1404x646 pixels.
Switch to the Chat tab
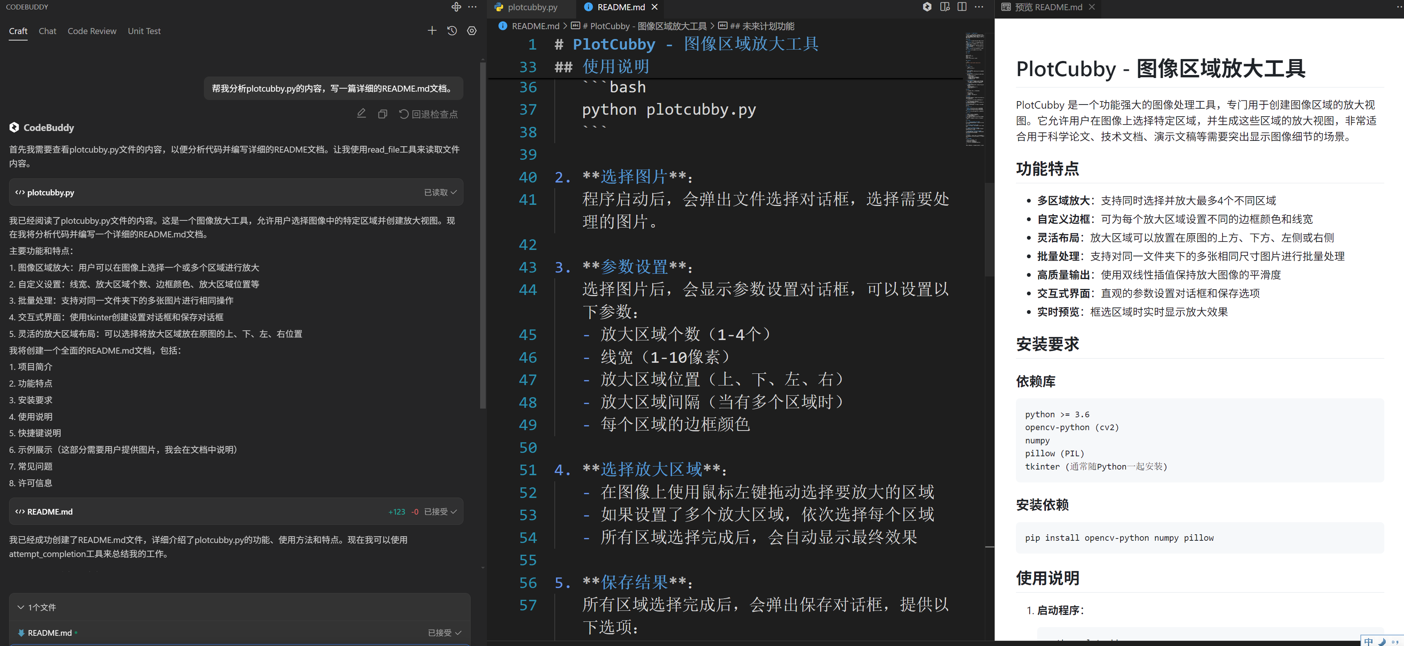tap(47, 31)
